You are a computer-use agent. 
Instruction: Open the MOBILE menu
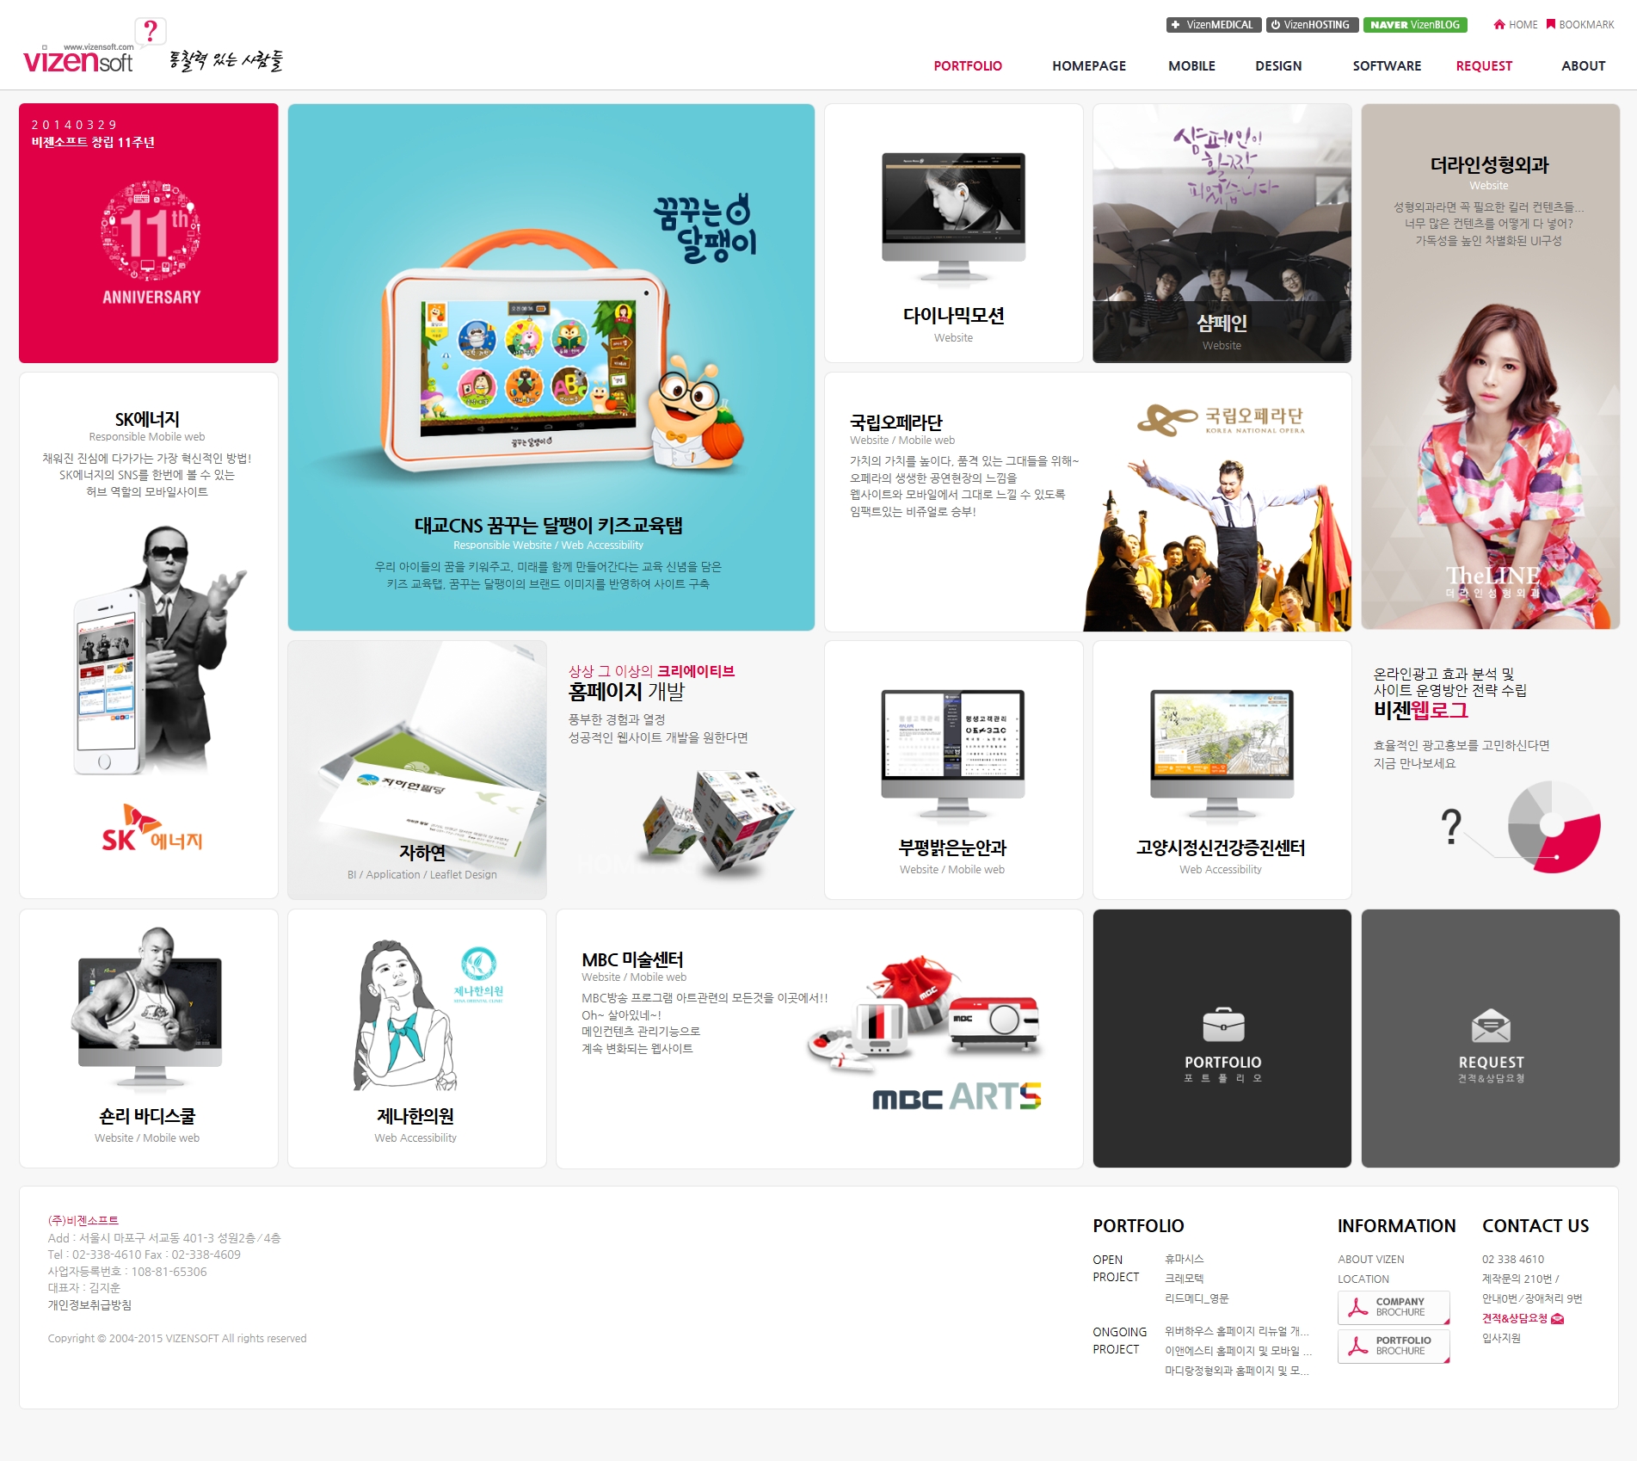1191,66
